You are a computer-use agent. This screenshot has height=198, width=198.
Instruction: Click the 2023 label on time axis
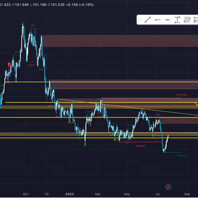pyautogui.click(x=70, y=194)
